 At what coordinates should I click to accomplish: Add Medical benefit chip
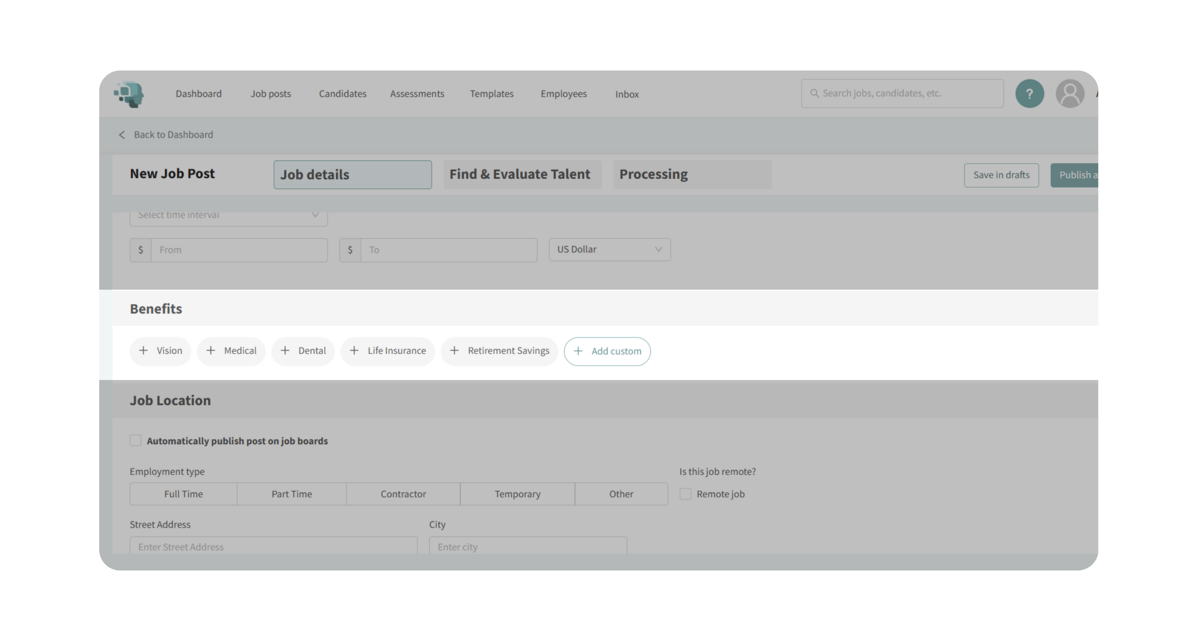[x=231, y=351]
